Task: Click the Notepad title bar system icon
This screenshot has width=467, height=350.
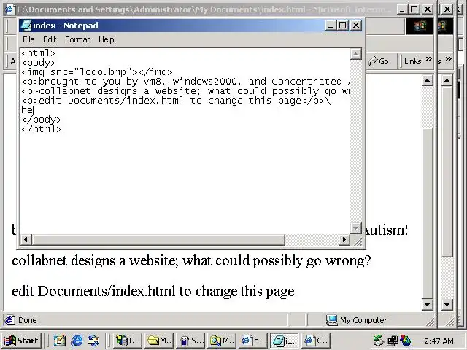Action: pos(26,26)
